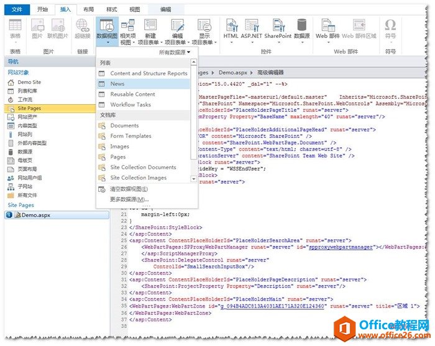Click the 数据视图 (Data View) ribbon icon
This screenshot has width=435, height=346.
tap(106, 26)
